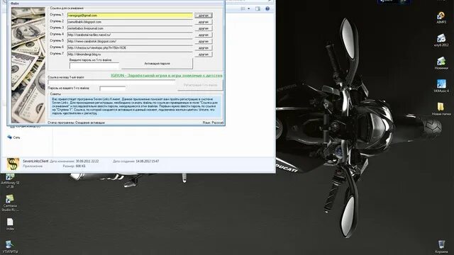Click the Активация пароля button
Viewport: 454px width, 255px height.
[157, 64]
